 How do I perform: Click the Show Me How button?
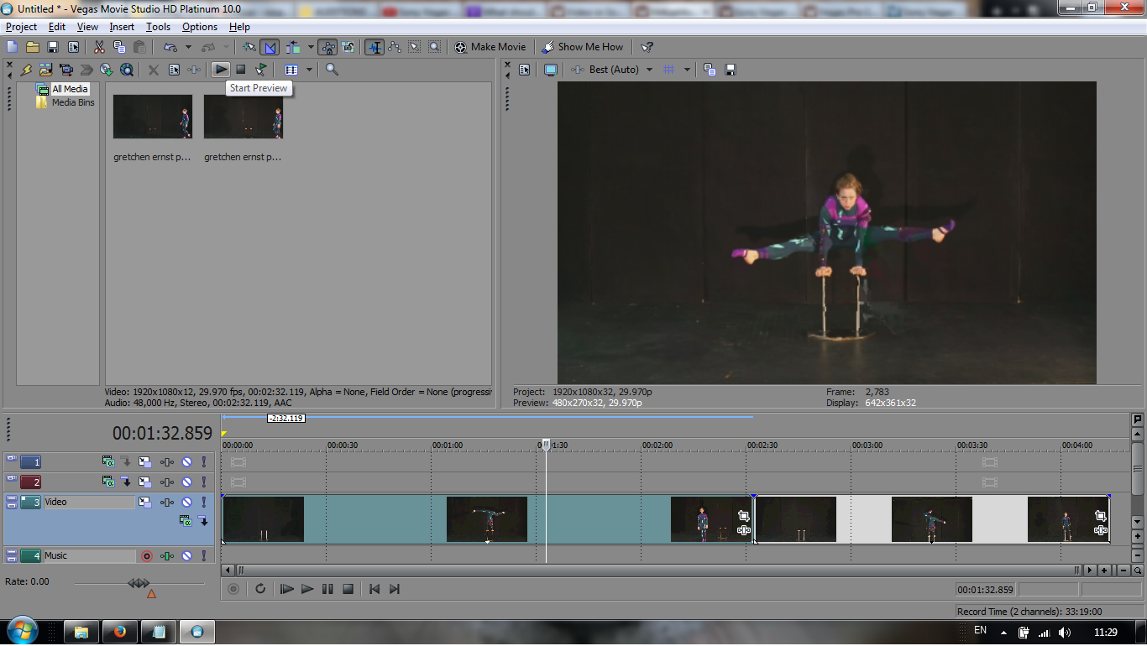pos(583,47)
